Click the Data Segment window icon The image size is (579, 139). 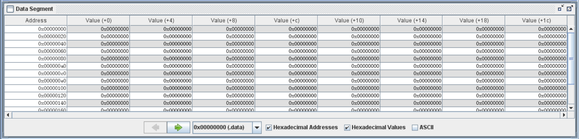pos(10,9)
